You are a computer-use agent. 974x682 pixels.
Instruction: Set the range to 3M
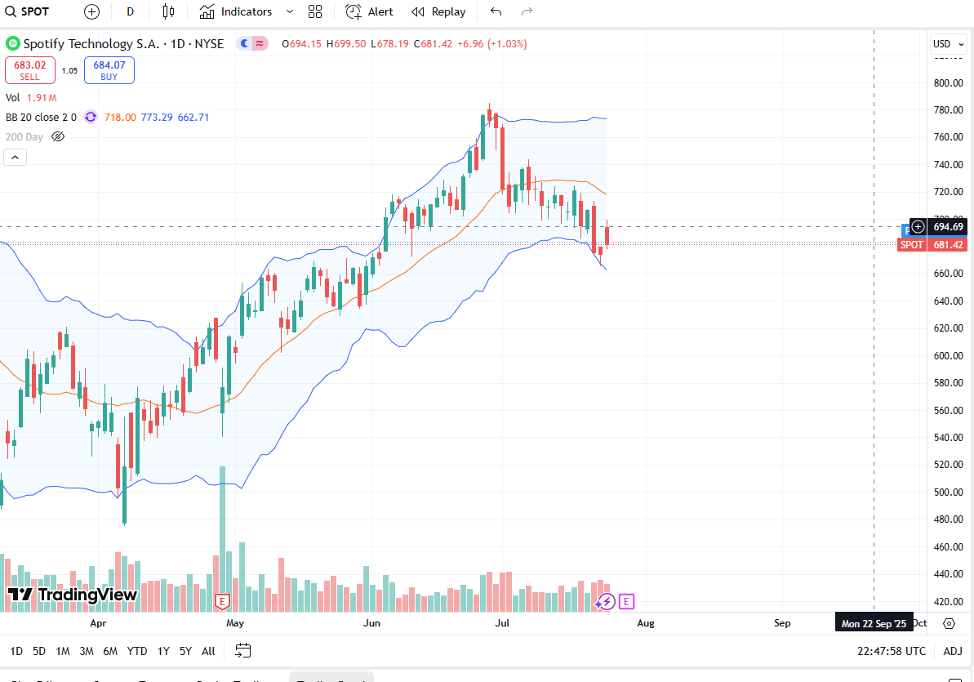tap(87, 652)
